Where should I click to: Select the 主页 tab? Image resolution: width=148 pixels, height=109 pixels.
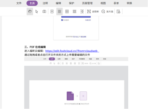tap(32, 3)
